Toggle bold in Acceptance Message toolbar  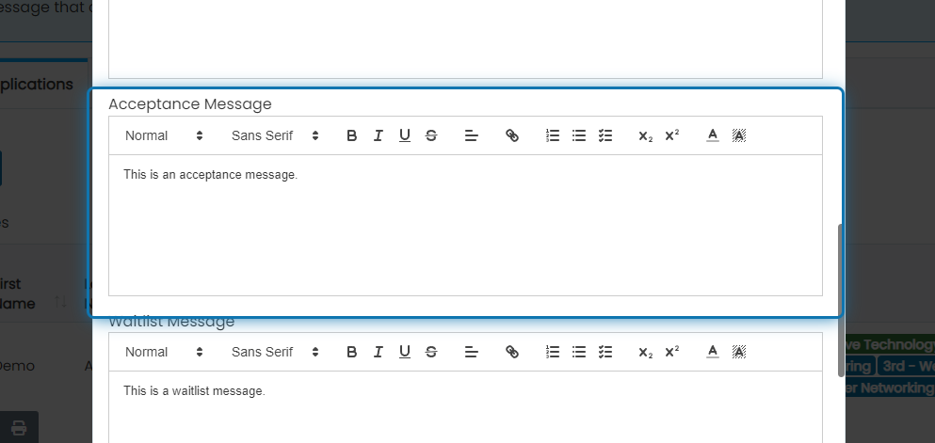coord(352,135)
